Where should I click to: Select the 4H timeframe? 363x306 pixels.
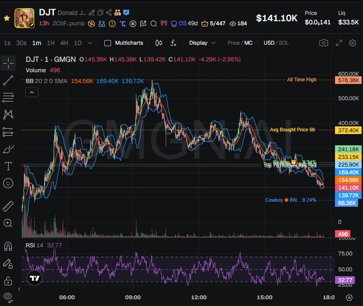pos(64,43)
